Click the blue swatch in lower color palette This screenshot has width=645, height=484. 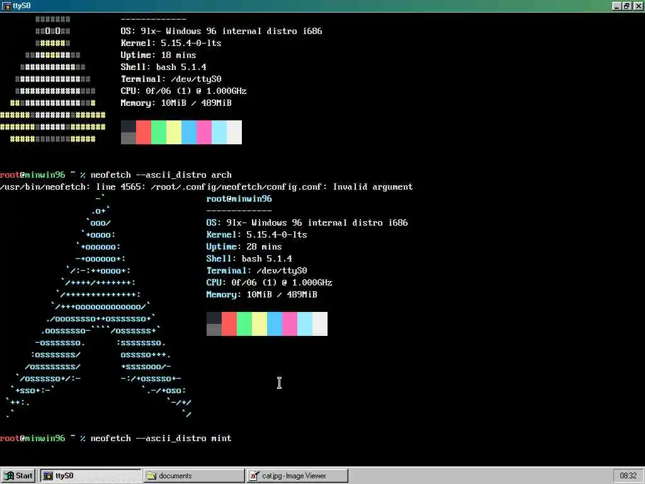(275, 324)
